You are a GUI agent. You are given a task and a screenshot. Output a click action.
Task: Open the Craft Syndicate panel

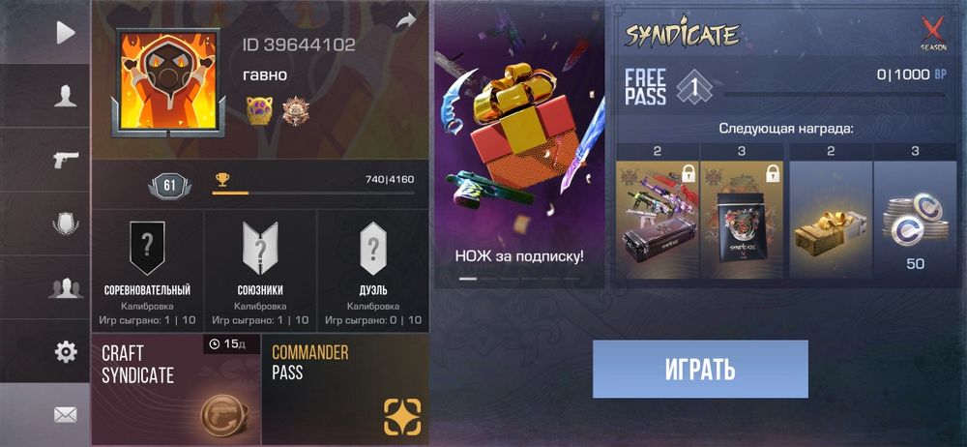pos(176,390)
